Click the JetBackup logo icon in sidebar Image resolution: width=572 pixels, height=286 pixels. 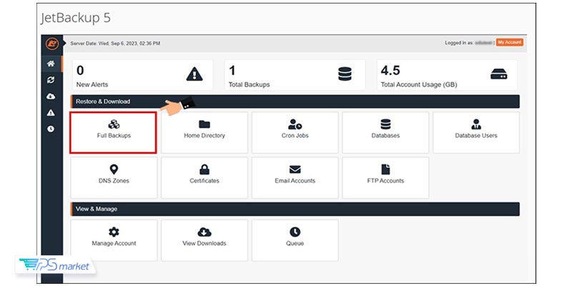52,44
